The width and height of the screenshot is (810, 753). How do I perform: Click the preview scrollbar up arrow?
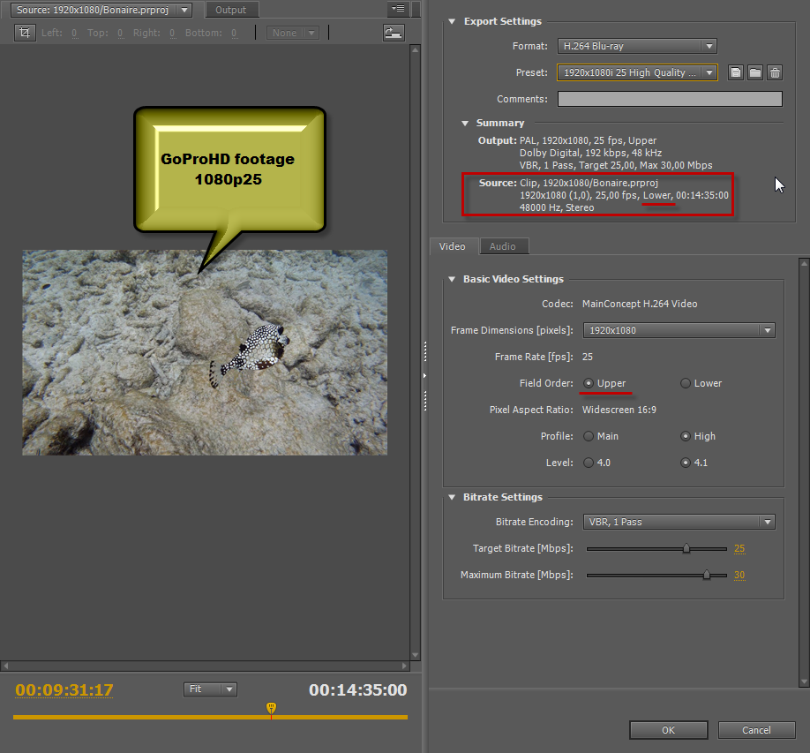(x=415, y=50)
